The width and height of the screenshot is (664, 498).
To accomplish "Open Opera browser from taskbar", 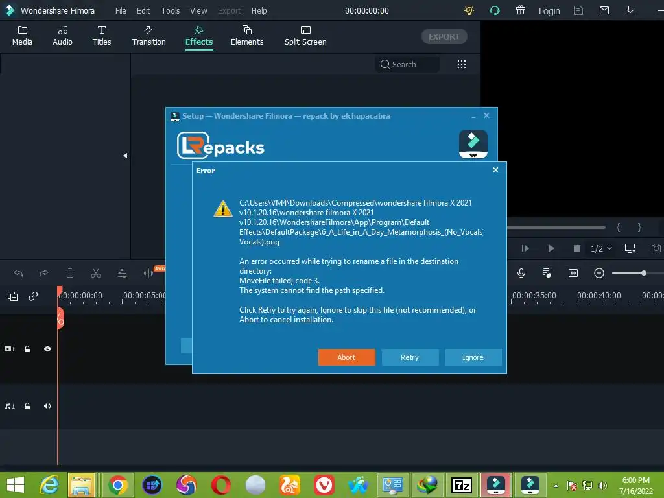I will 220,485.
